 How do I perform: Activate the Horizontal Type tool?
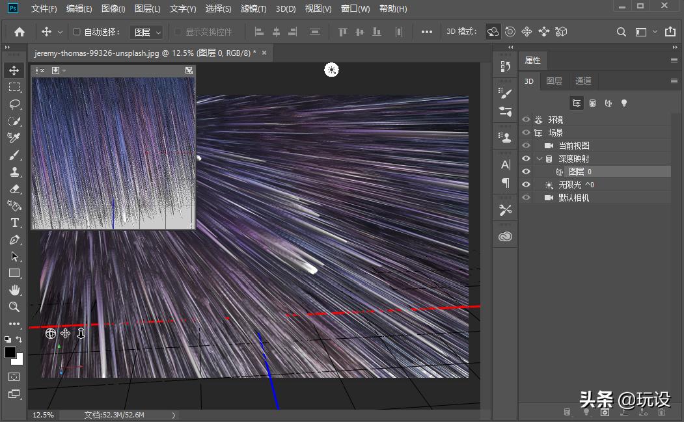point(14,222)
